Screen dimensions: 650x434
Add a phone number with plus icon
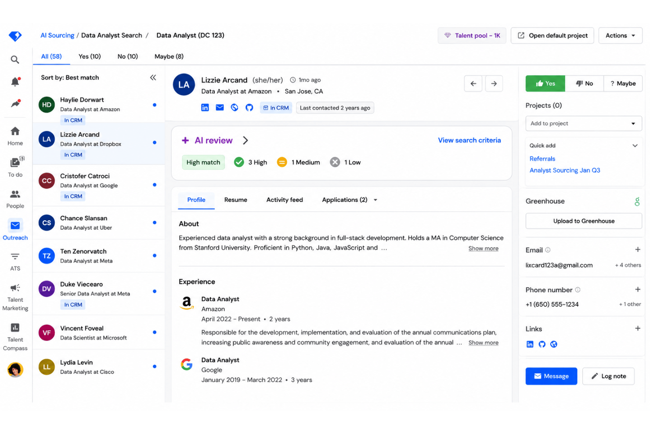637,289
